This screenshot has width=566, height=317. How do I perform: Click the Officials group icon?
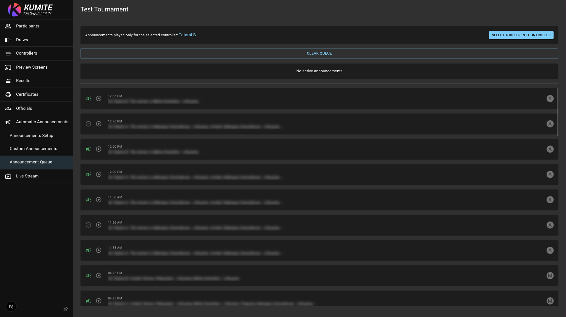8,108
